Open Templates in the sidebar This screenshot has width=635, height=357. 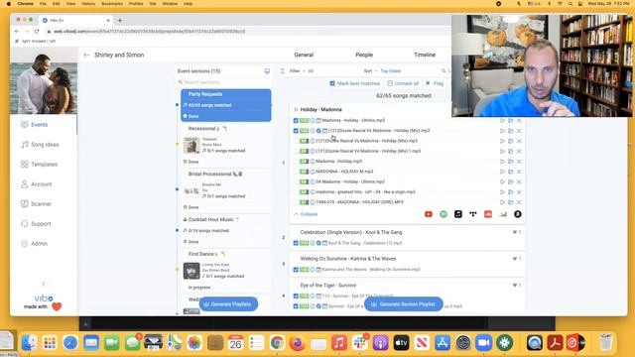[39, 165]
